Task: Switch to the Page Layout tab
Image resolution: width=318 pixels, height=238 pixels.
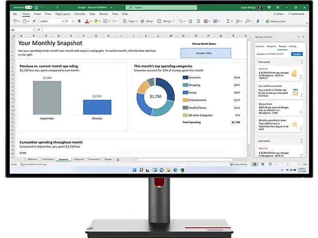Action: tap(63, 14)
